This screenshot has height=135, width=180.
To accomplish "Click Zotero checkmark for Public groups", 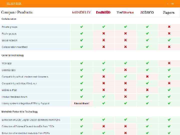I will [x=147, y=33].
